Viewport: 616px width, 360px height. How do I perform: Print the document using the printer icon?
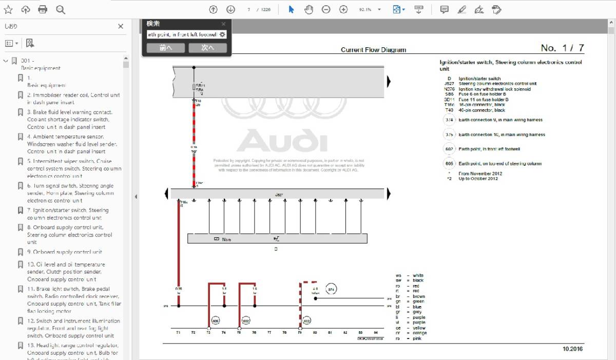43,10
